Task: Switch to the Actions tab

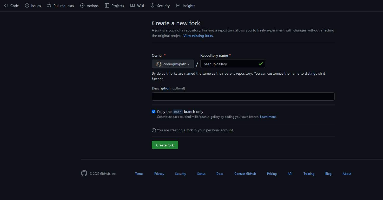Action: [89, 6]
